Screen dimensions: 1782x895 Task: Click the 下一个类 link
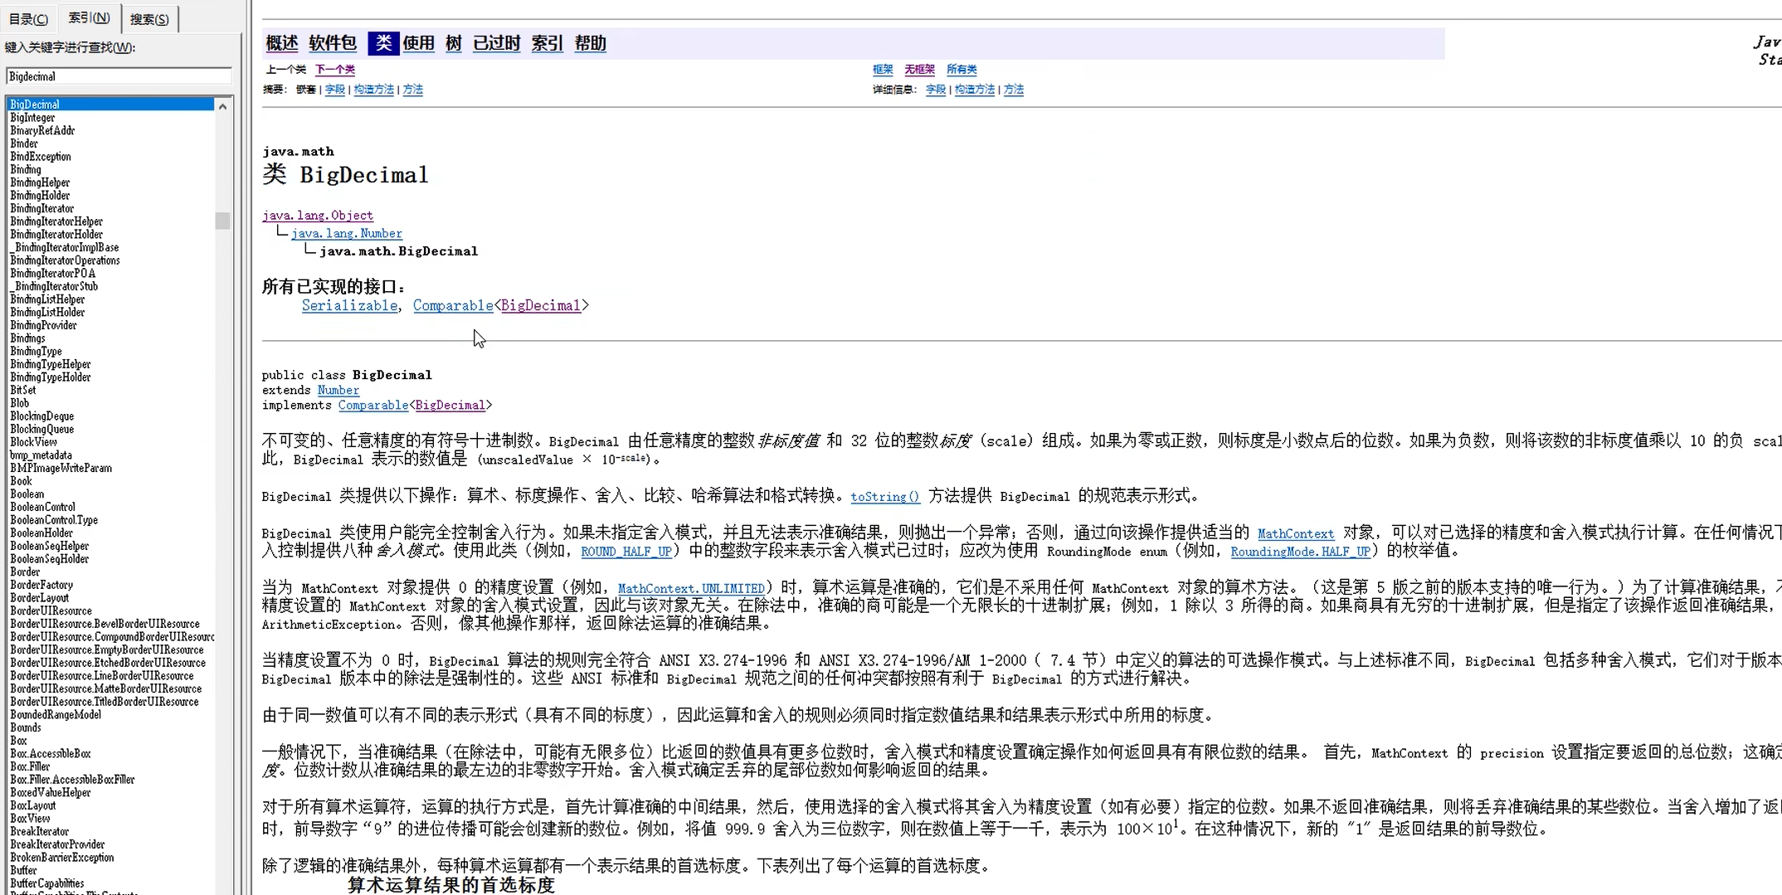[334, 70]
